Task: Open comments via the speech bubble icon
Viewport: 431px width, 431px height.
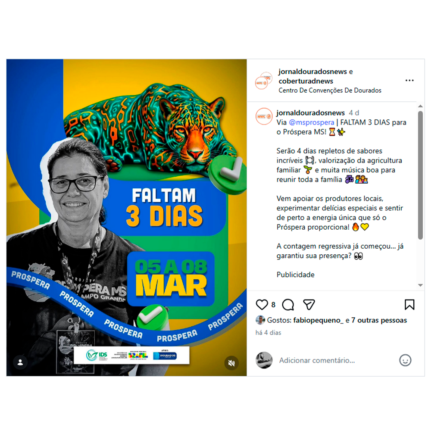Action: [288, 305]
